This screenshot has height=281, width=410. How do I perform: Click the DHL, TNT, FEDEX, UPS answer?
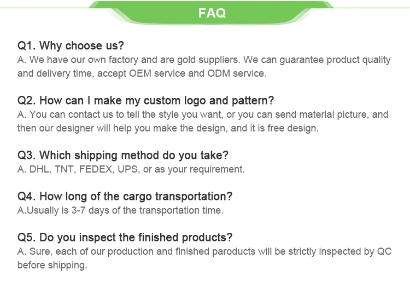tap(131, 169)
